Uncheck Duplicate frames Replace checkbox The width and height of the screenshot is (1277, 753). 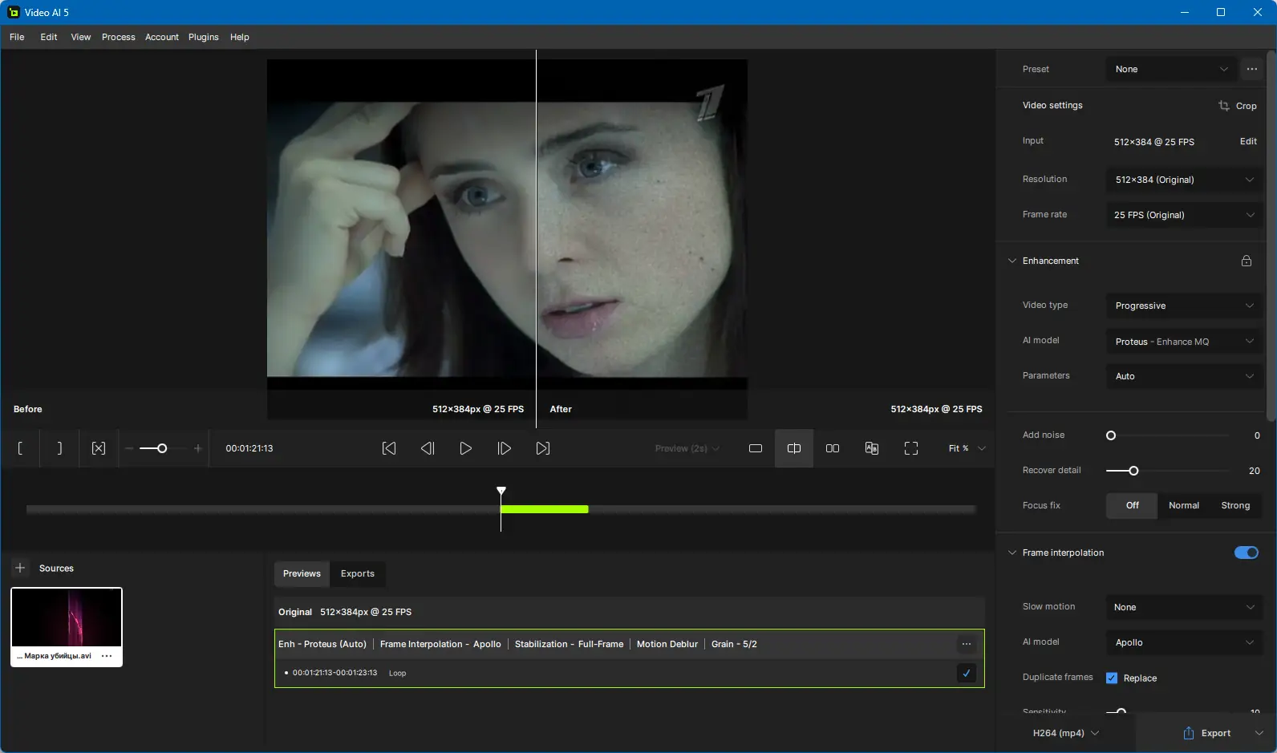pos(1111,678)
